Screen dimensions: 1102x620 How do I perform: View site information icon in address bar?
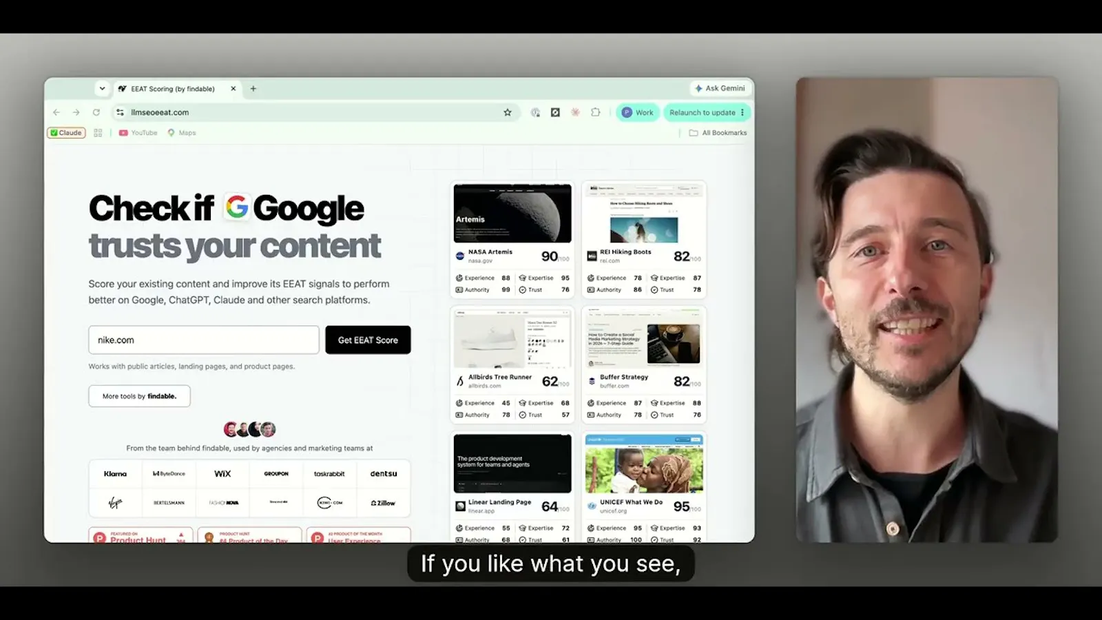click(120, 112)
